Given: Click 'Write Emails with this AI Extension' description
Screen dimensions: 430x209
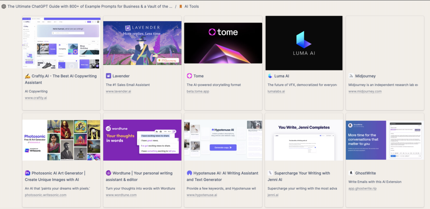Looking at the screenshot, I should tap(375, 182).
